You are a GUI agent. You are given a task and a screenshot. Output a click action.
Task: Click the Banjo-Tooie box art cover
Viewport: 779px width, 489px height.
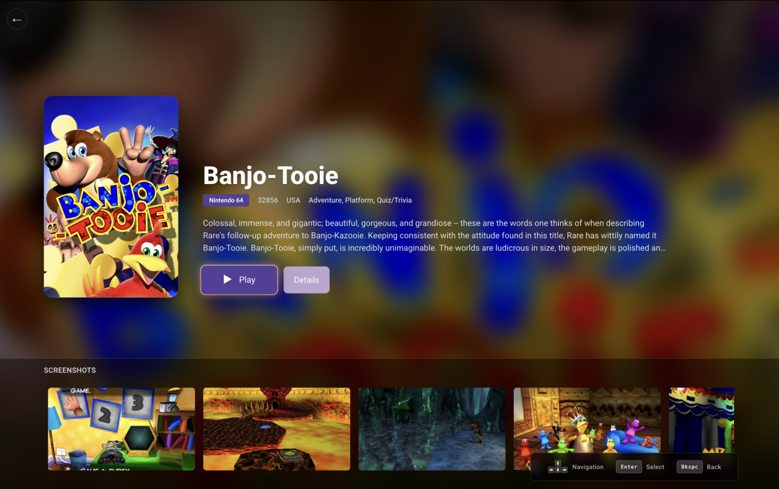(x=111, y=197)
